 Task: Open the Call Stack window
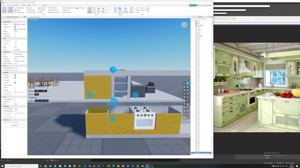[41, 10]
